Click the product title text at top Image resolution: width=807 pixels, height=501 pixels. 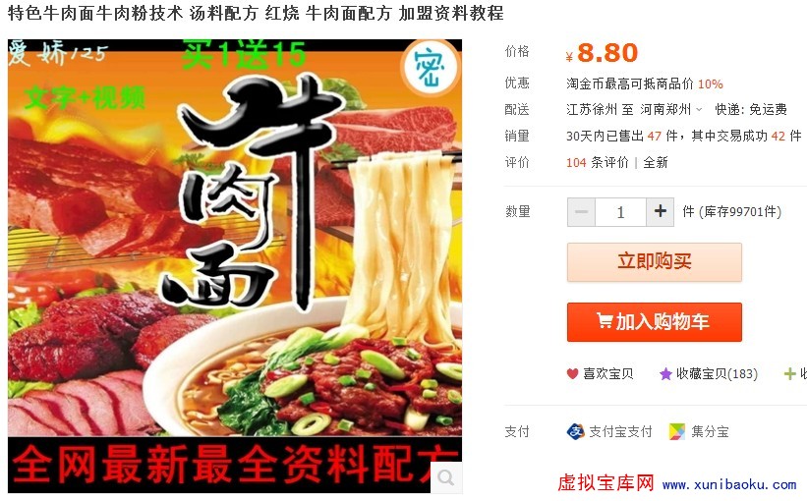pyautogui.click(x=256, y=13)
